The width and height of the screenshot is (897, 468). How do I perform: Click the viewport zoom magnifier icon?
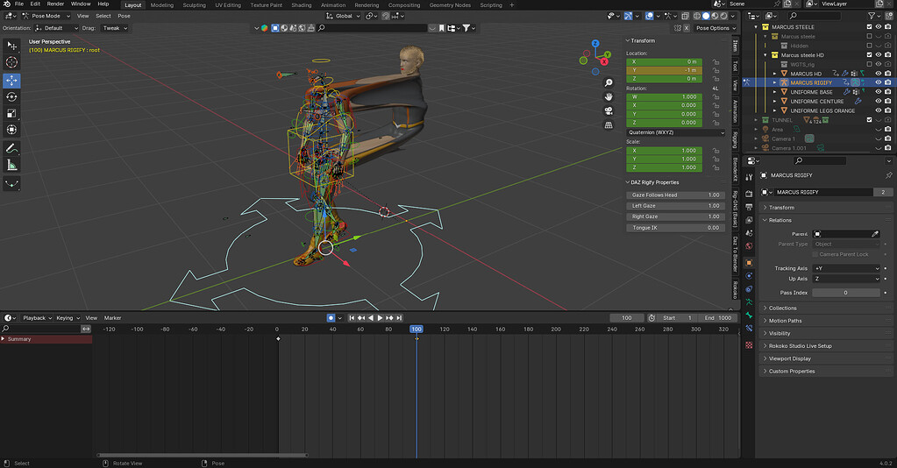tap(609, 83)
